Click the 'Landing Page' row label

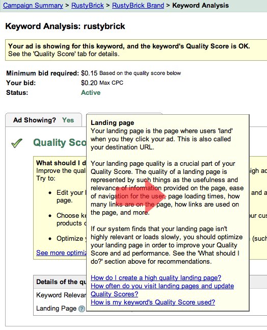(57, 308)
